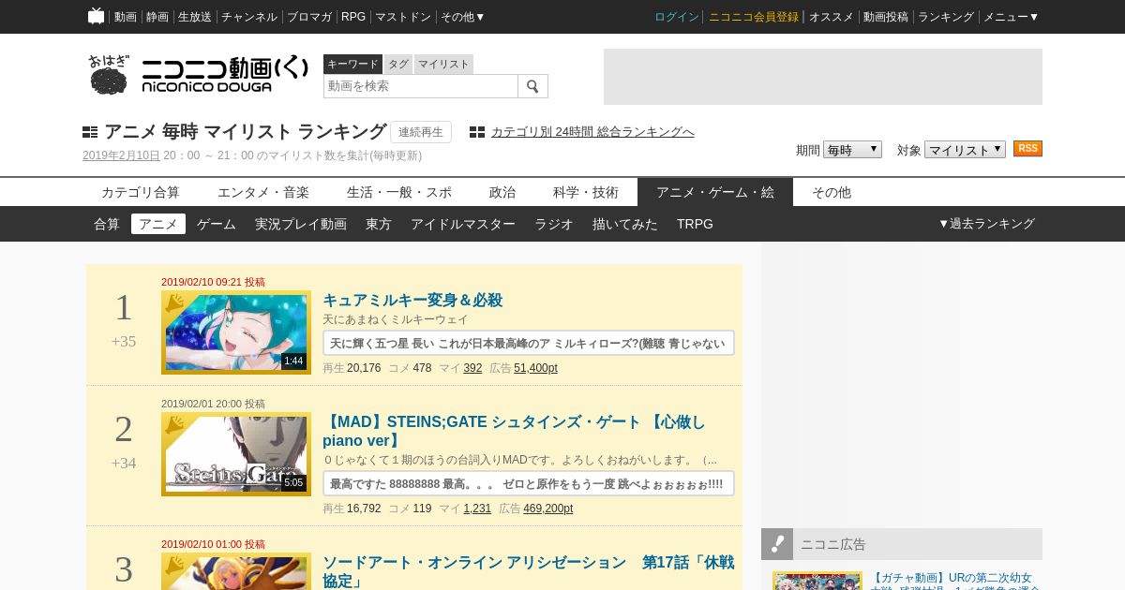Click the ニコニ広告 megaphone icon header
1125x590 pixels.
(x=777, y=544)
